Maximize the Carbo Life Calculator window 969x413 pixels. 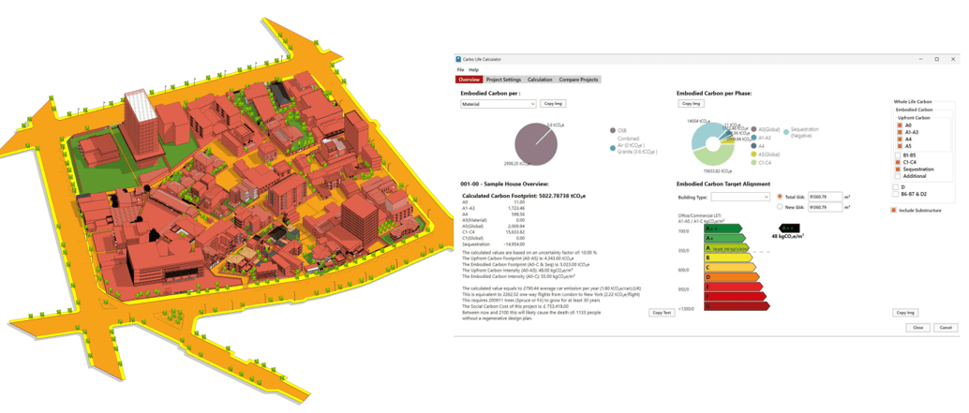tap(936, 59)
